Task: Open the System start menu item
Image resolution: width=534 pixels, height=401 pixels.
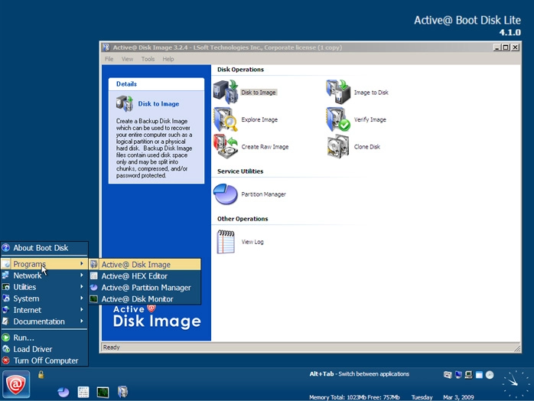Action: coord(44,298)
